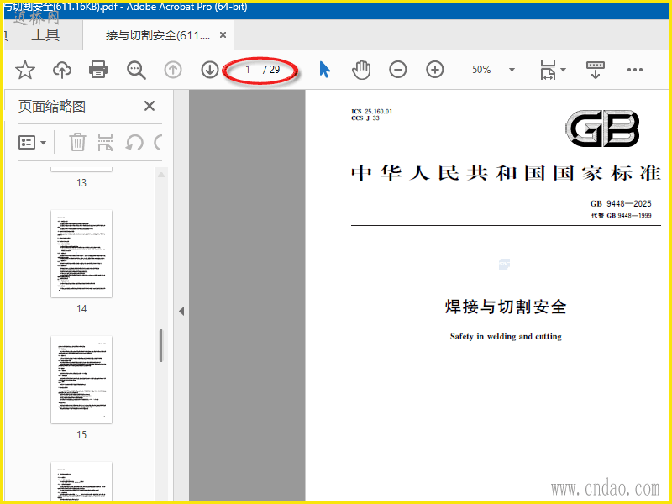Screen dimensions: 672x504
Task: Click the document title 焊接与切割安全
Action: coord(506,307)
